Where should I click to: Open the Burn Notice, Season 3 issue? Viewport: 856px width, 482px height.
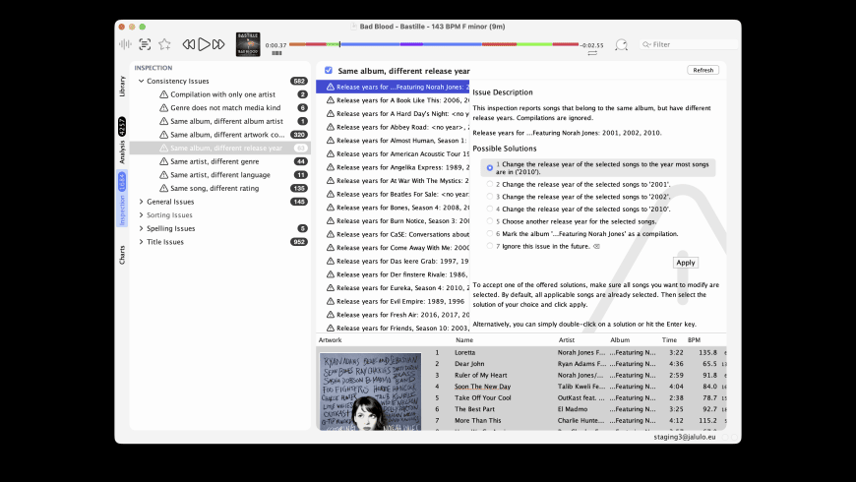pyautogui.click(x=393, y=220)
